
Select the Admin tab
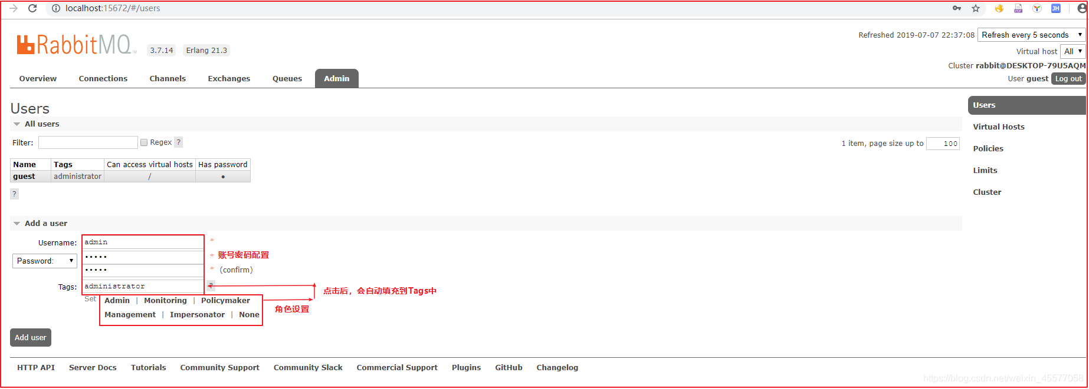coord(337,78)
